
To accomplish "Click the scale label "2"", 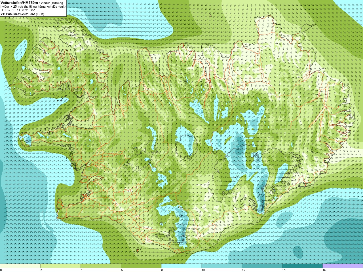I will pyautogui.click(x=41, y=270).
